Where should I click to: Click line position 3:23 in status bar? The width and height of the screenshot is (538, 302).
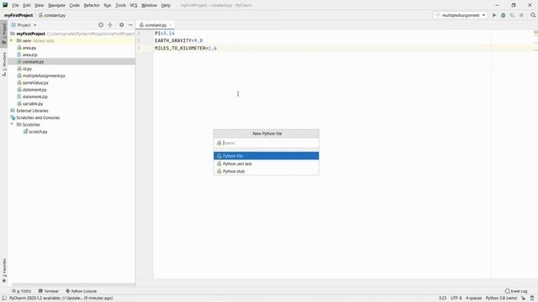pos(442,299)
